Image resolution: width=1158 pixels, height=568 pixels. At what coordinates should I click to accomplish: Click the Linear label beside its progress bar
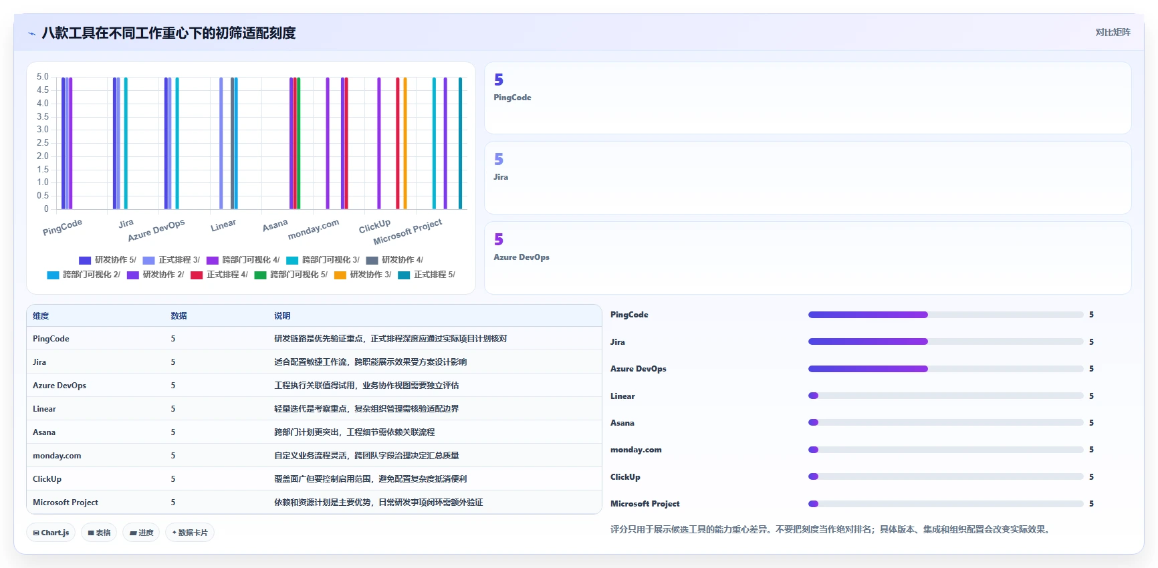(x=622, y=396)
